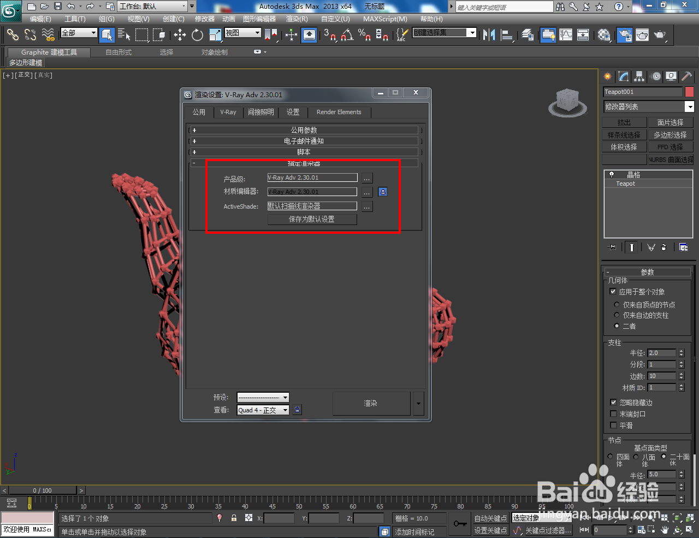Open the Material Editor icon
The height and width of the screenshot is (538, 699).
(604, 35)
